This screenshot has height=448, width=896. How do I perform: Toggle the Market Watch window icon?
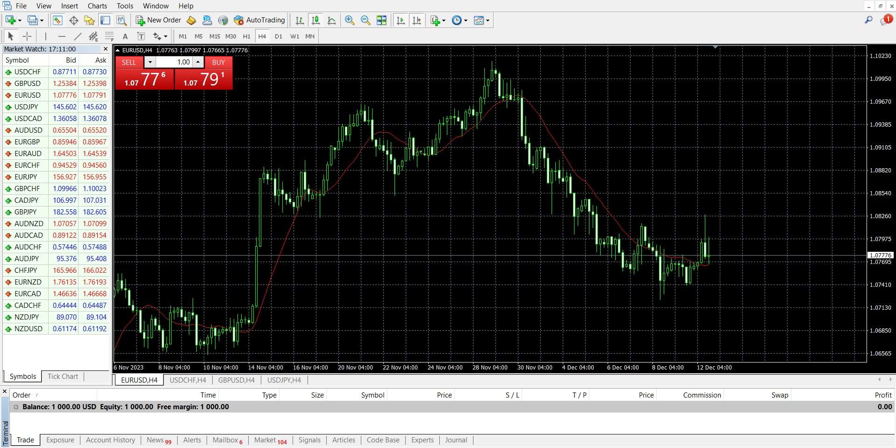[57, 20]
